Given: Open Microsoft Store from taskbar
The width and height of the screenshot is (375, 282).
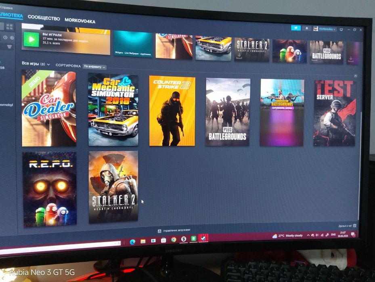Looking at the screenshot, I should [x=163, y=240].
